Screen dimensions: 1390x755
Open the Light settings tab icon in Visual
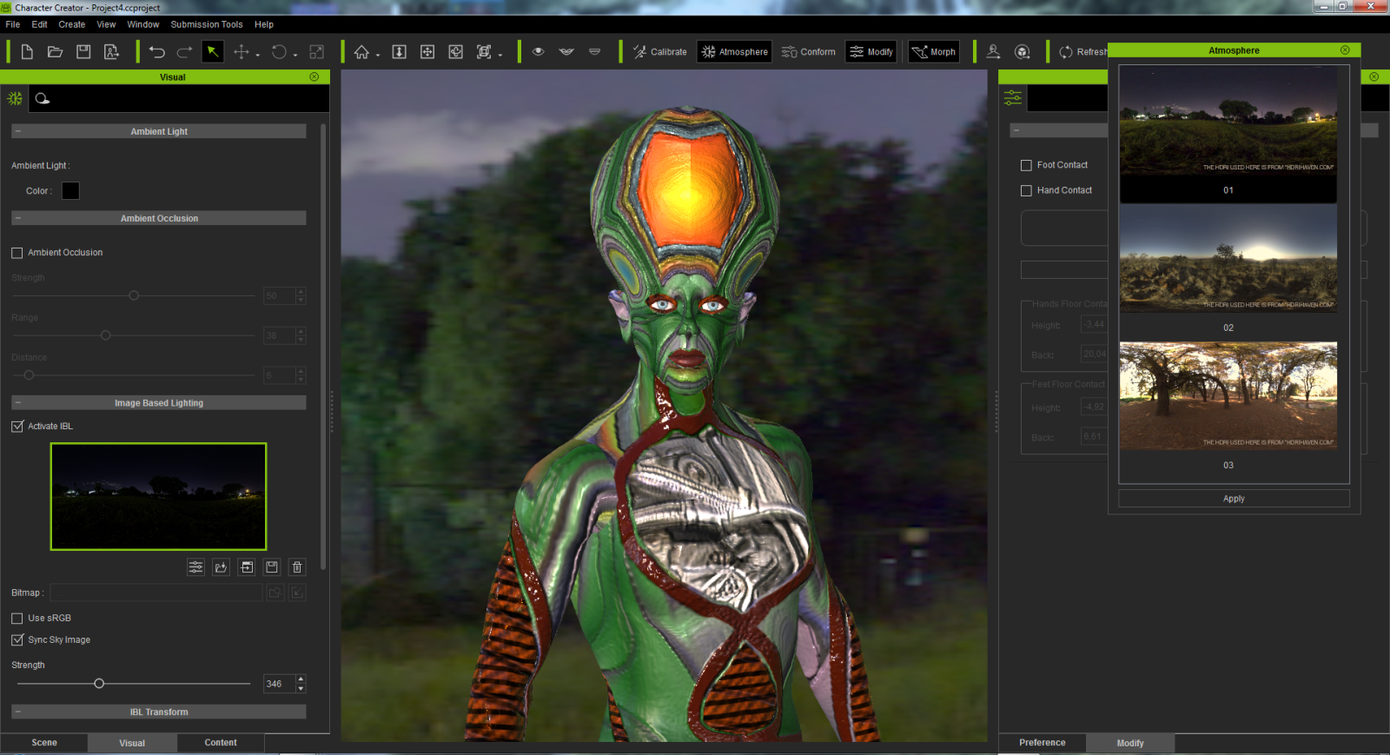tap(15, 99)
